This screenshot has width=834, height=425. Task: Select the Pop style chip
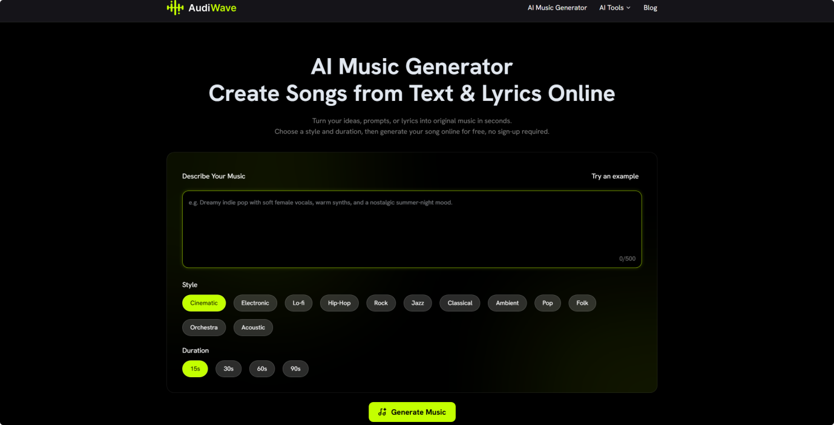tap(548, 303)
